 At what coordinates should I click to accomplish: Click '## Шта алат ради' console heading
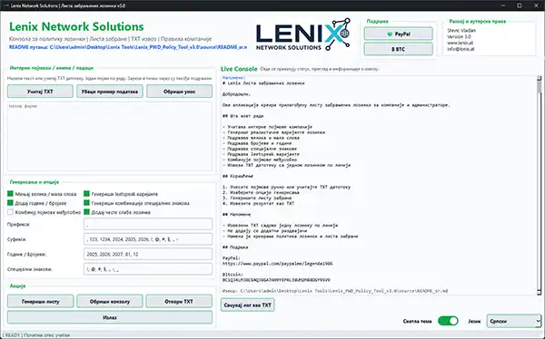point(243,116)
